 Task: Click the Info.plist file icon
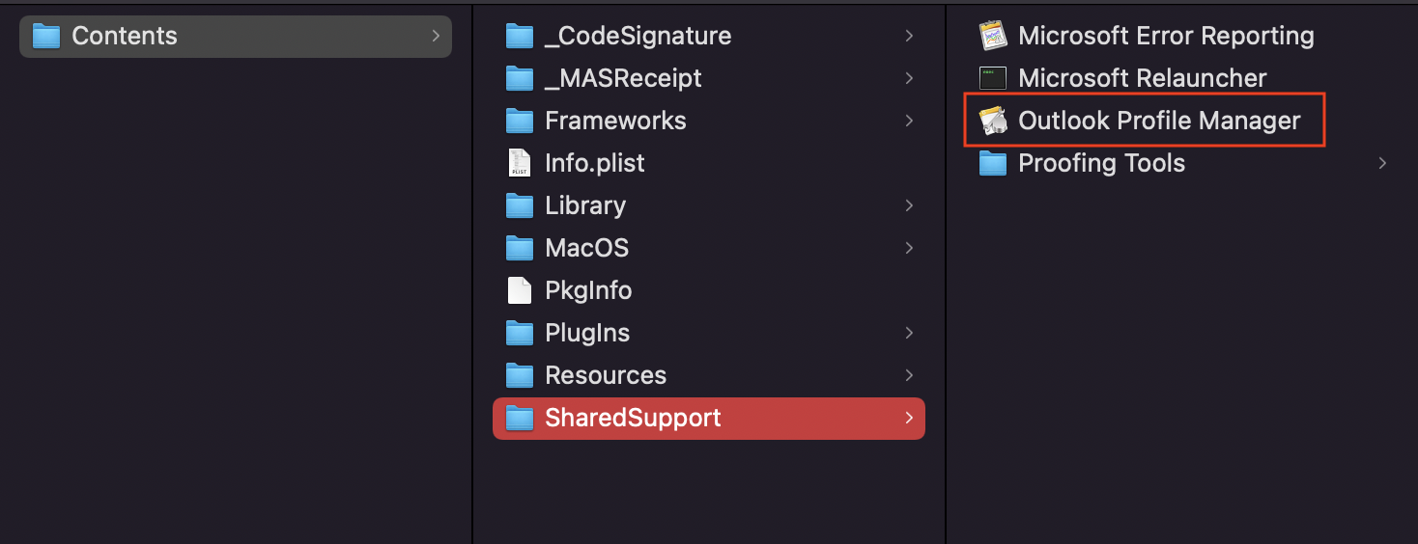[520, 163]
